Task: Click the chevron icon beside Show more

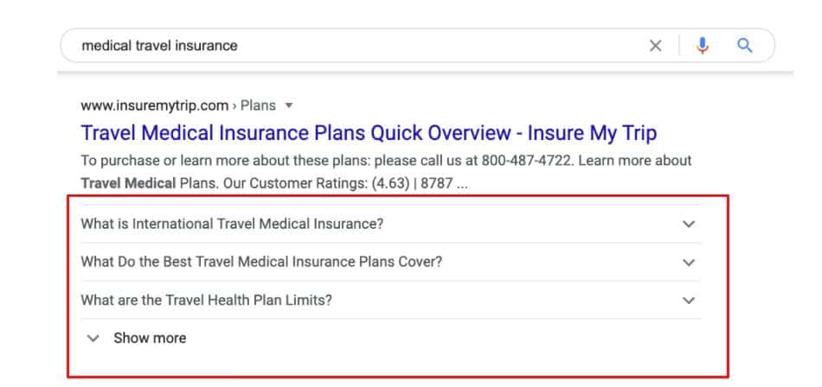Action: (93, 339)
